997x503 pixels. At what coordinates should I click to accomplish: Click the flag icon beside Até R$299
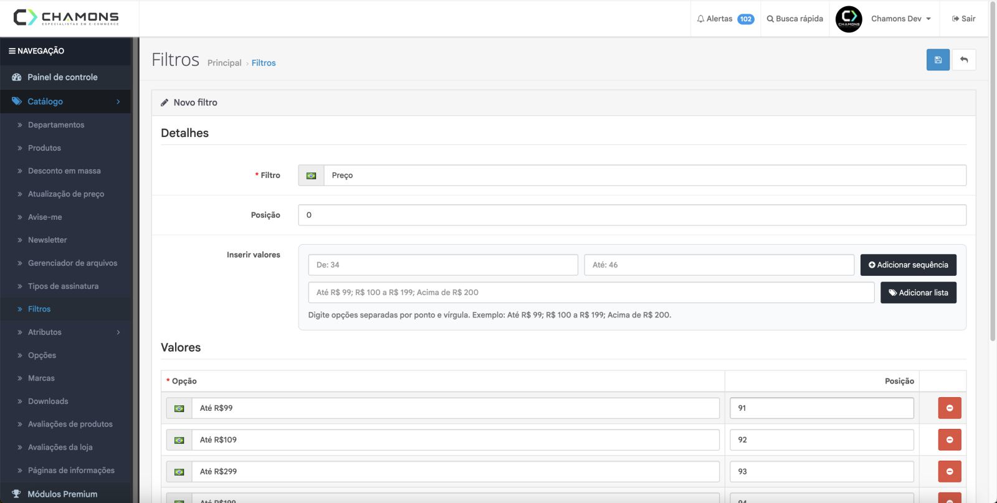click(x=179, y=472)
